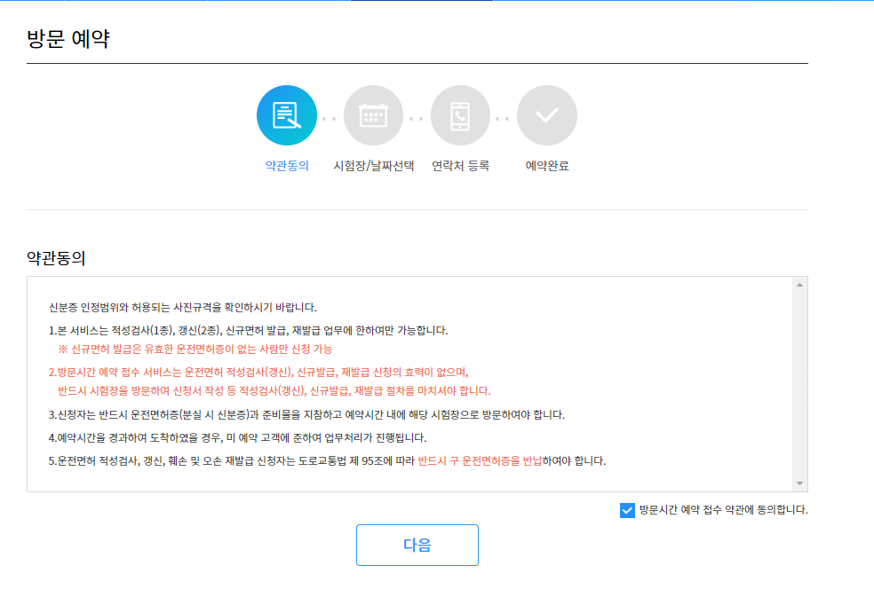Click the 시험장/날짜선택 calendar step icon

(x=373, y=115)
